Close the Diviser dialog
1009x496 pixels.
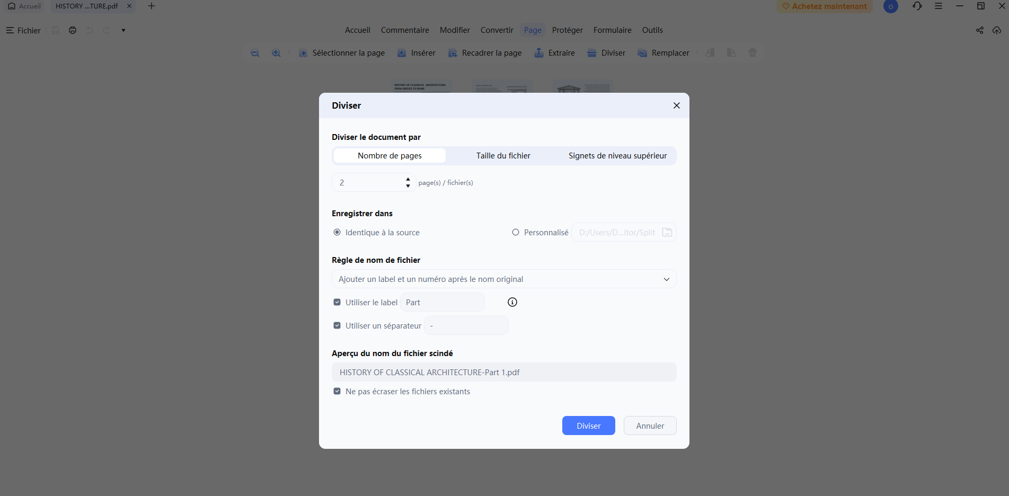[x=677, y=105]
